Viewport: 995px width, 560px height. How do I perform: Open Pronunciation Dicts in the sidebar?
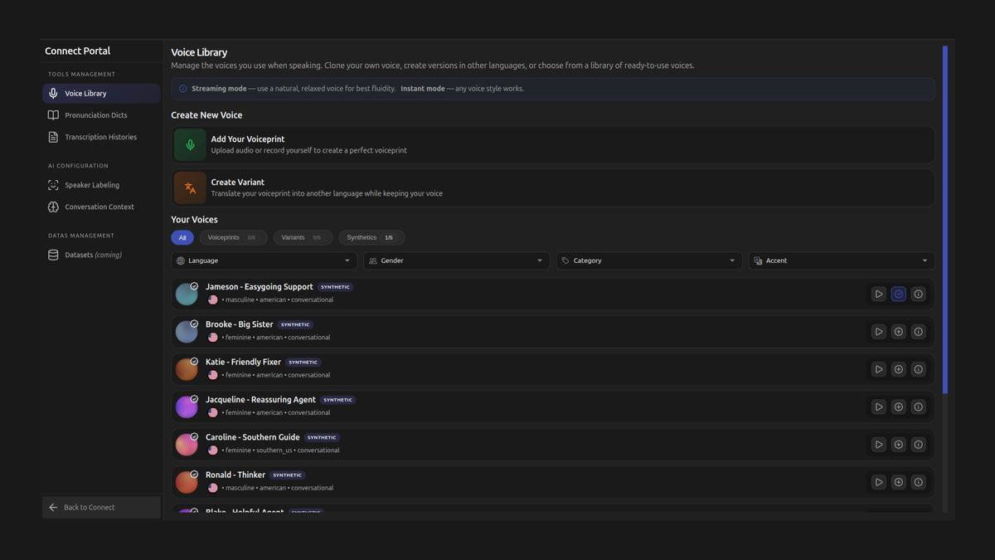tap(101, 115)
